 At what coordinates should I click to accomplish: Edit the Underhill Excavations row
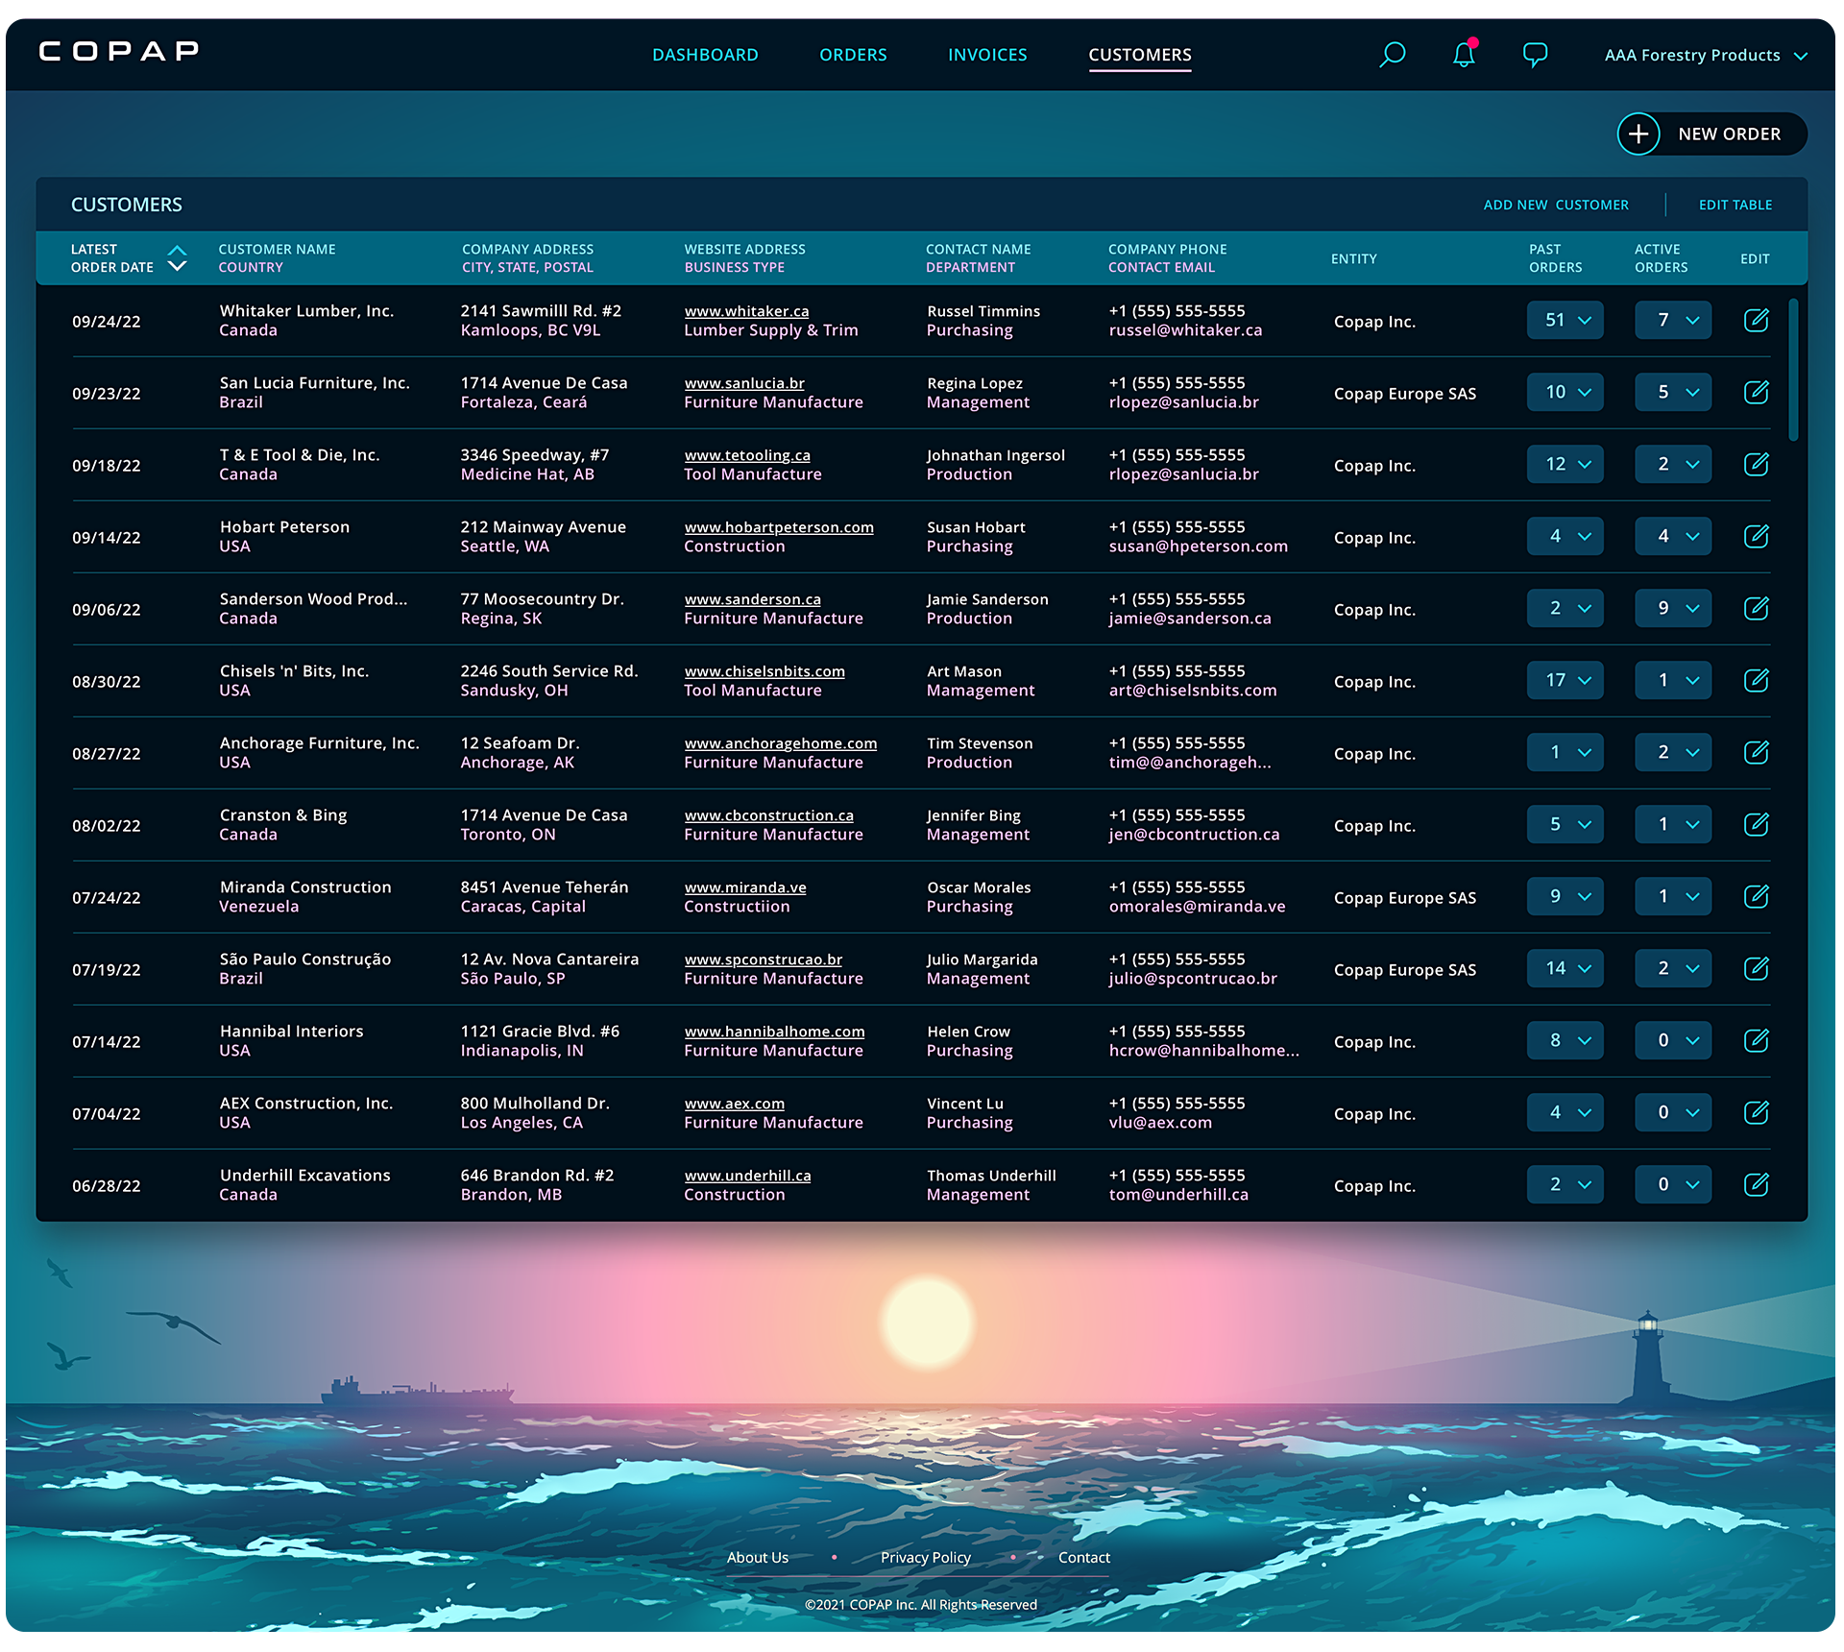coord(1756,1184)
